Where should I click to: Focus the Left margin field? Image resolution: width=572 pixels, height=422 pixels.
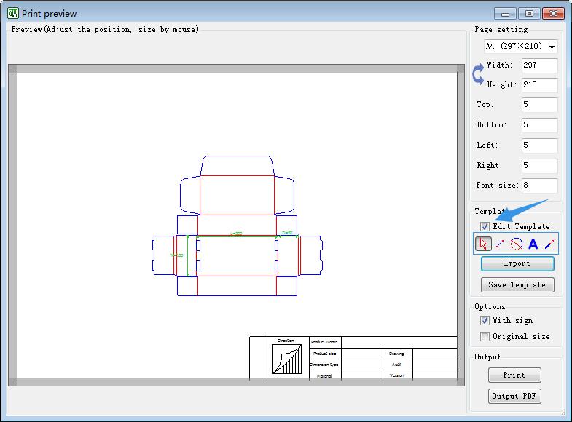(x=539, y=146)
